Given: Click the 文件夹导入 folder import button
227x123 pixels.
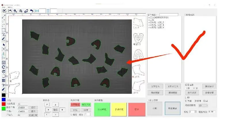Looking at the screenshot, I should (173, 86).
